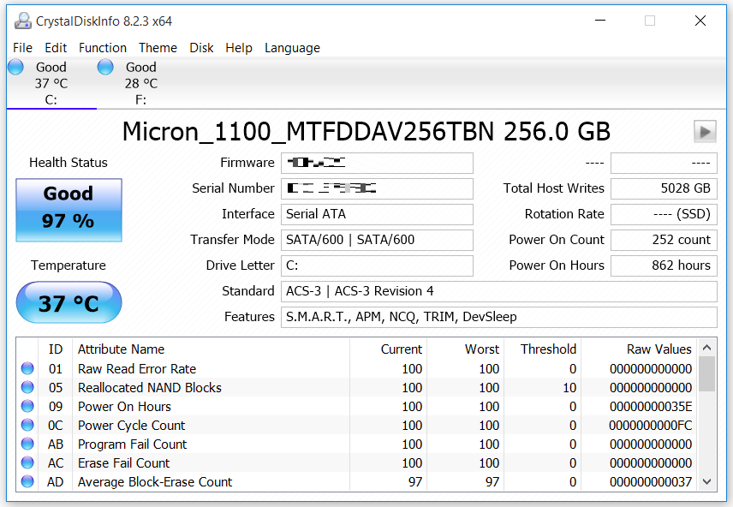The height and width of the screenshot is (507, 733).
Task: Open the Disk menu
Action: click(201, 48)
